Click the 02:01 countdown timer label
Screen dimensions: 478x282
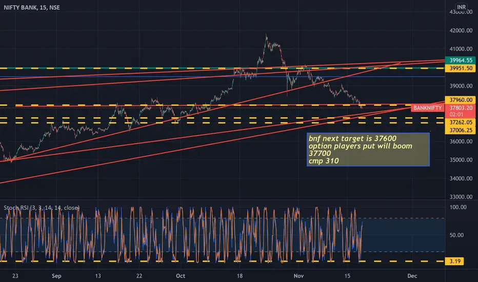(456, 115)
